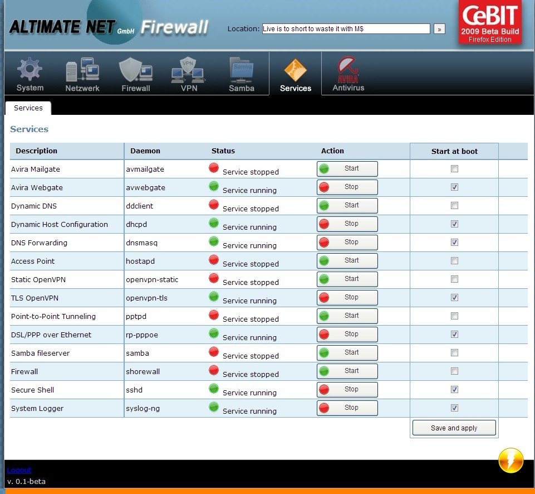Screen dimensions: 535x494
Task: Stop the dhcpd service
Action: (347, 224)
